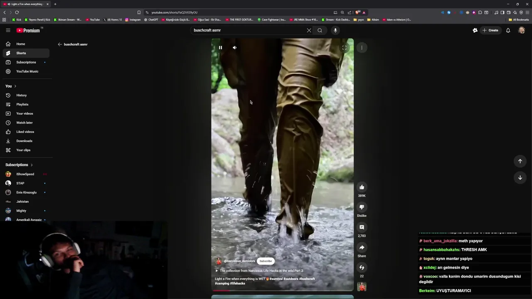Open Your videos
532x299 pixels.
[26, 114]
